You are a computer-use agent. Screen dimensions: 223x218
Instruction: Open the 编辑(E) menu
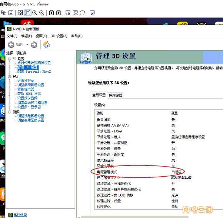(27, 36)
